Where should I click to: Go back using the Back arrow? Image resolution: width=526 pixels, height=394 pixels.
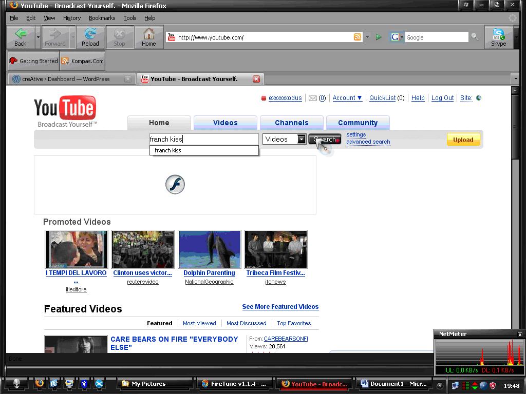(20, 37)
